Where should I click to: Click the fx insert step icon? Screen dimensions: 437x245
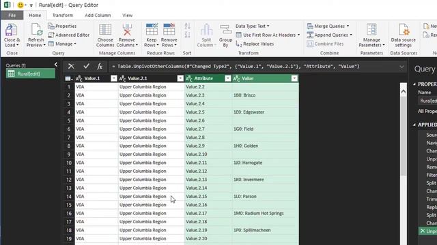pyautogui.click(x=100, y=67)
